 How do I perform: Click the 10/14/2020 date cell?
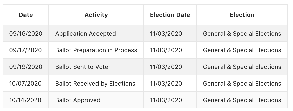click(x=26, y=100)
